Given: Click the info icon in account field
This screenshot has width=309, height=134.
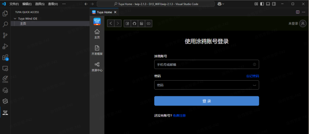Looking at the screenshot, I should [254, 65].
